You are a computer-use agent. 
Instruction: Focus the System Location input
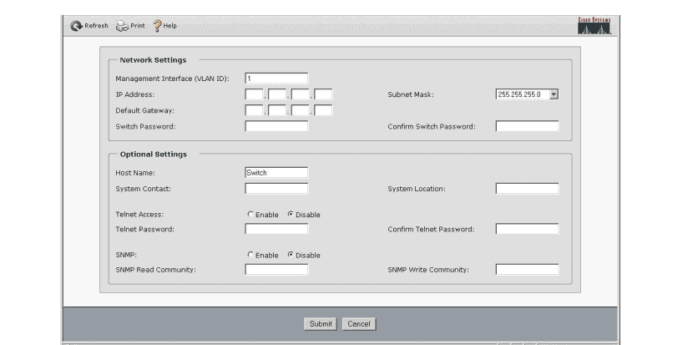point(527,189)
